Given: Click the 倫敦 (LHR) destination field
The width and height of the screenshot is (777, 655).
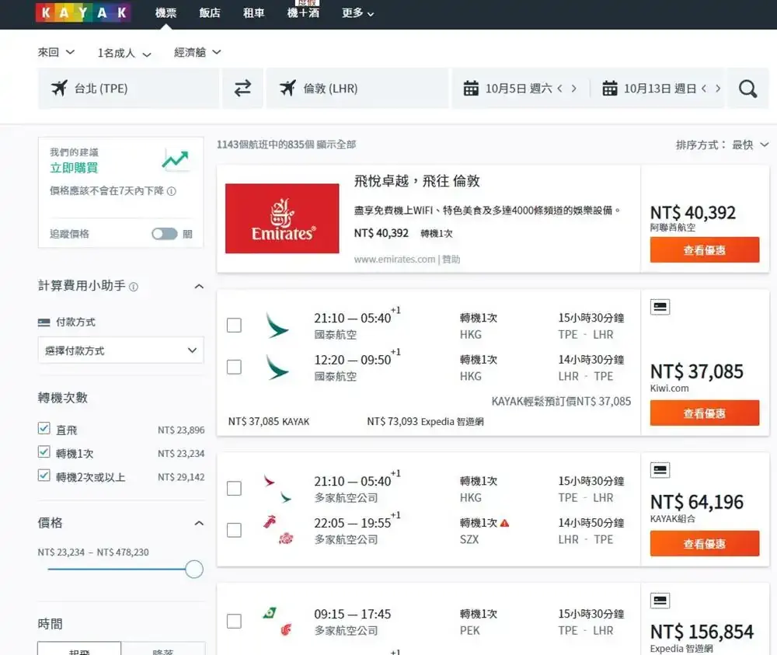Looking at the screenshot, I should [357, 89].
